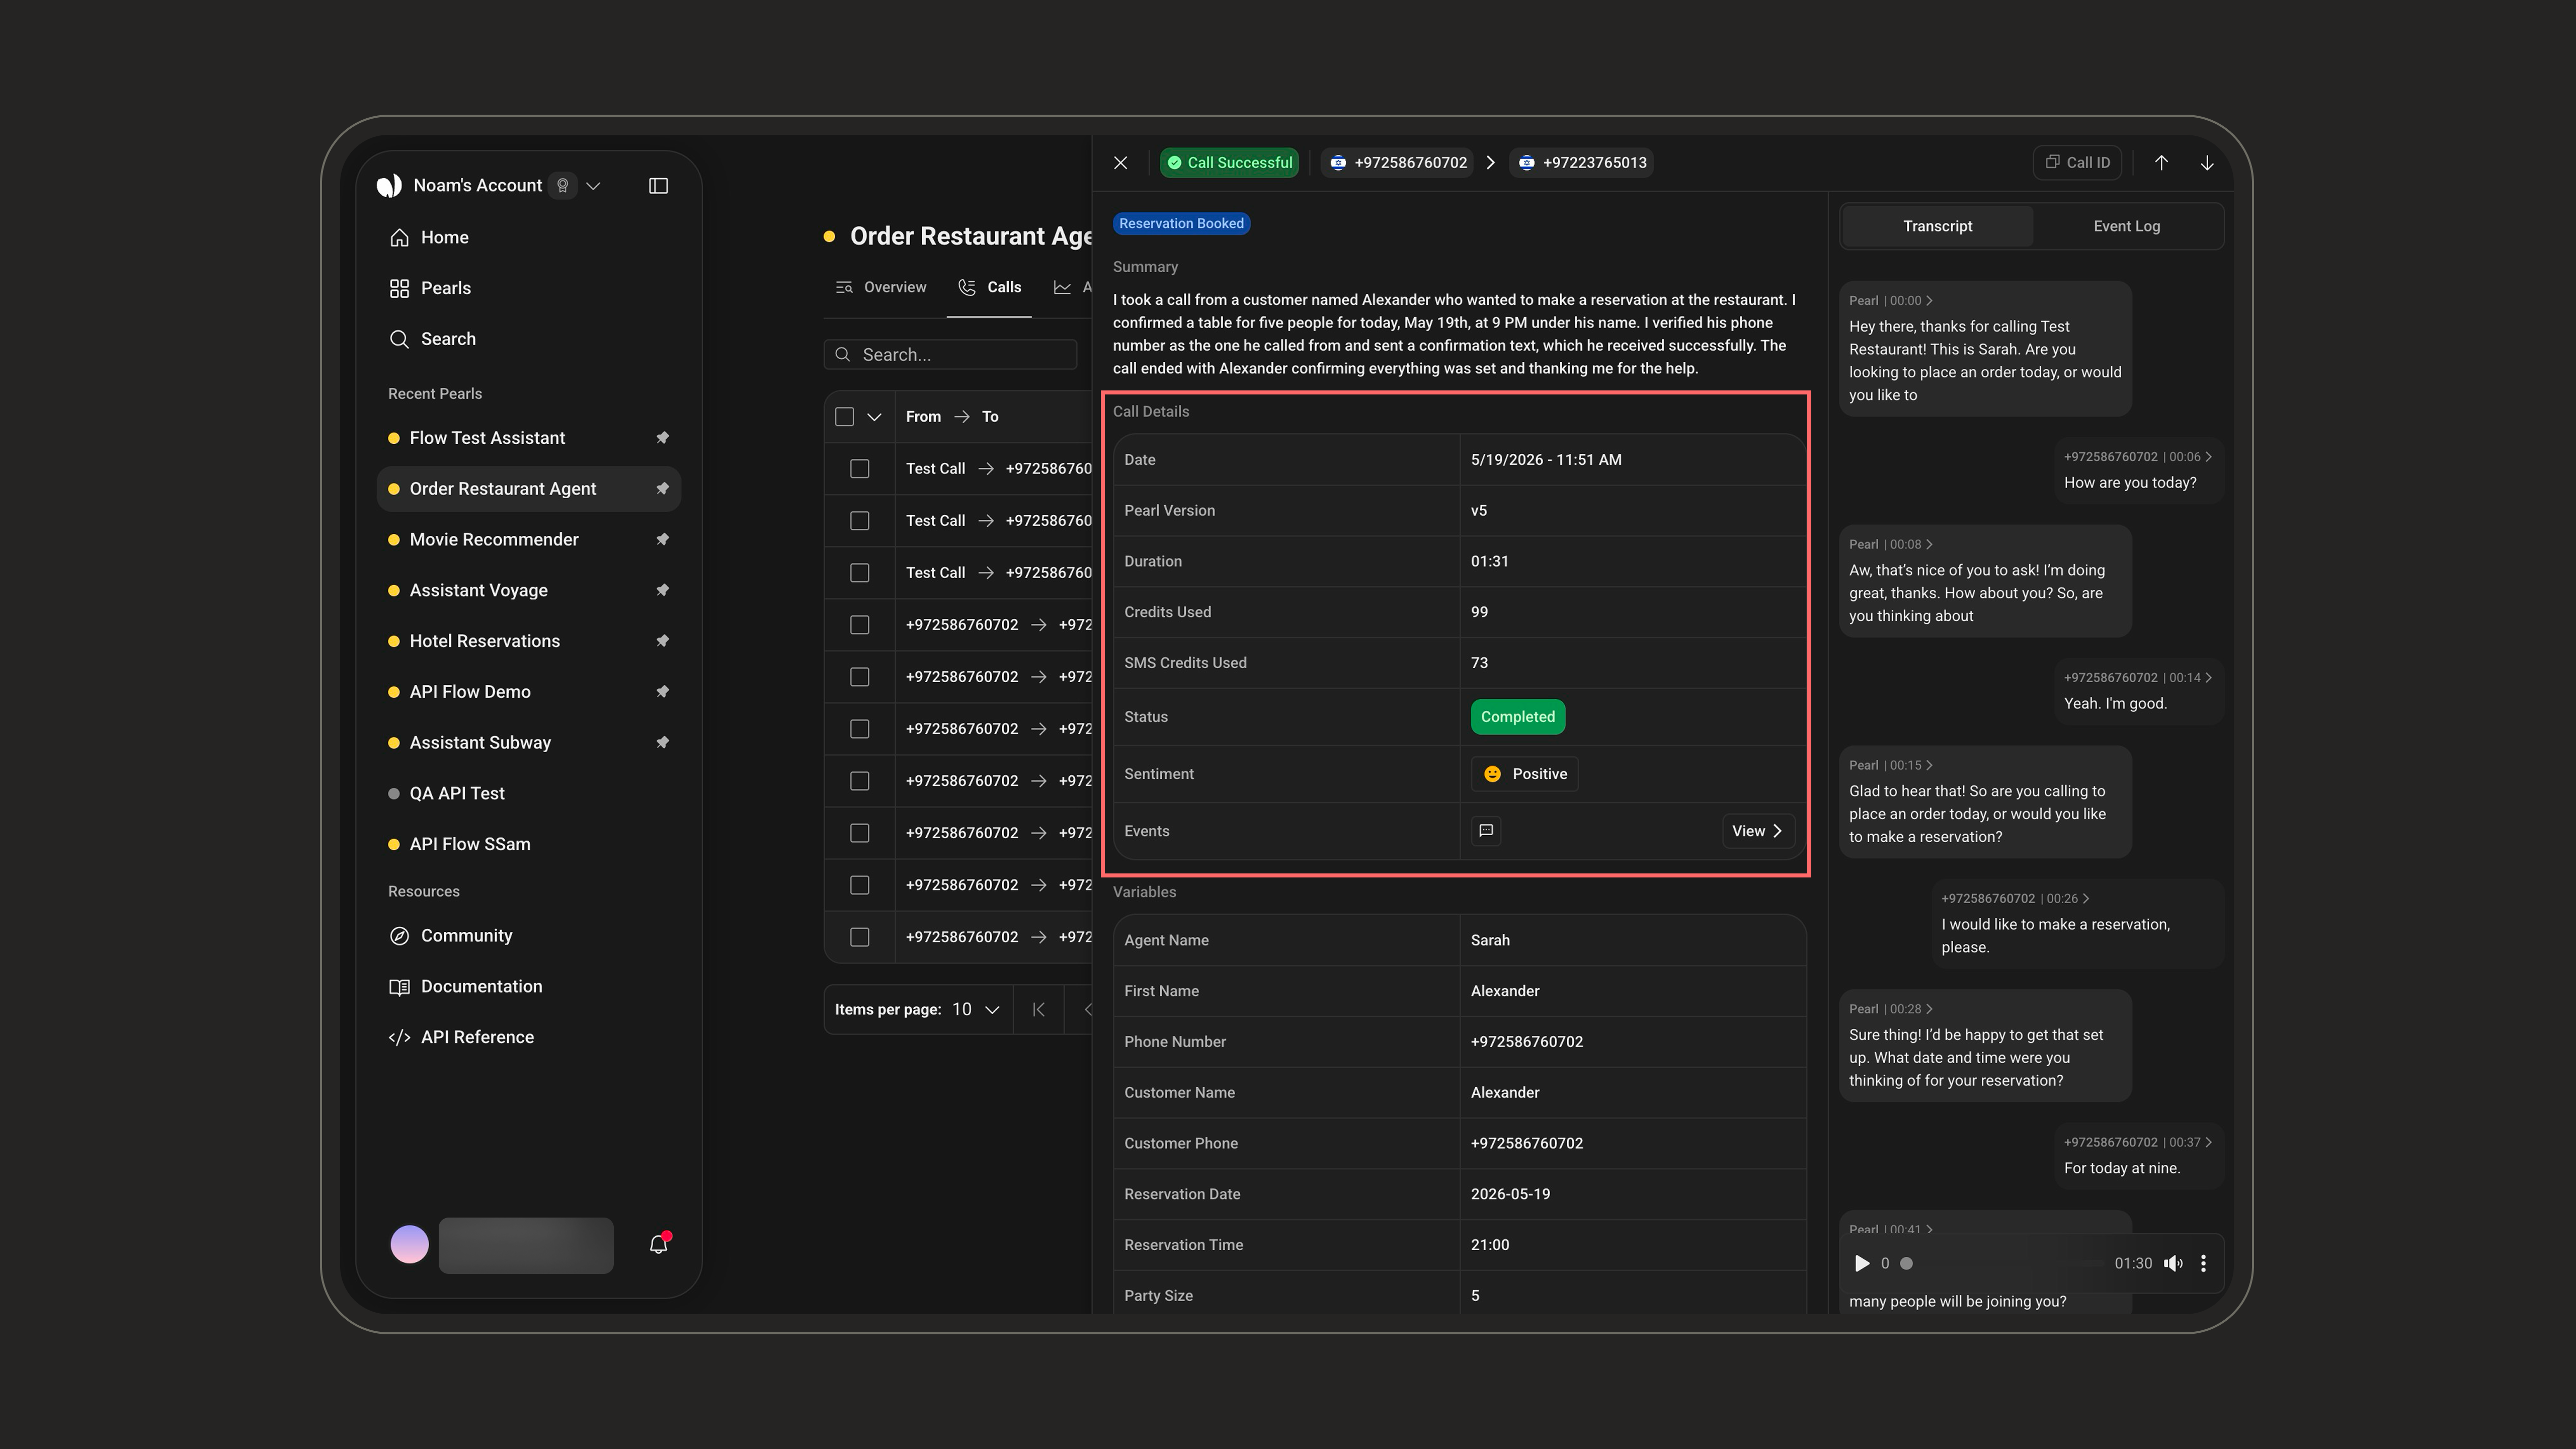Click the Positive sentiment badge
2576x1449 pixels.
(x=1524, y=774)
